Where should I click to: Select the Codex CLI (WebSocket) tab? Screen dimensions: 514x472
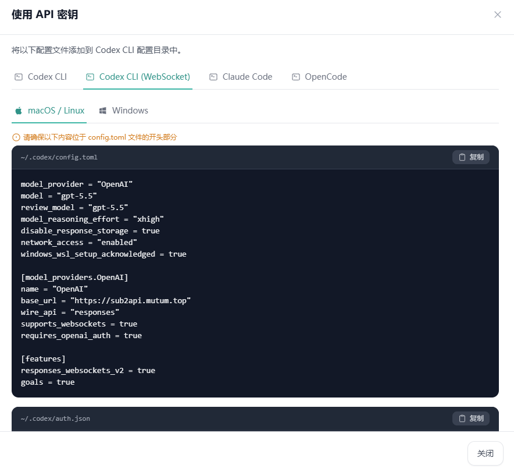pos(138,77)
